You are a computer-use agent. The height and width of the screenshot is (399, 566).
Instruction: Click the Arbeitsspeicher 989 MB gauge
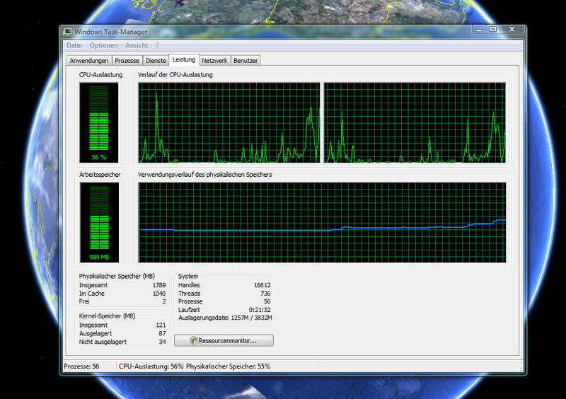[99, 222]
